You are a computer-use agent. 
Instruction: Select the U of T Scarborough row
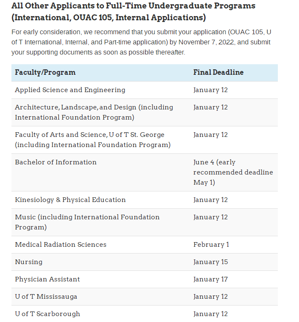tap(47, 314)
